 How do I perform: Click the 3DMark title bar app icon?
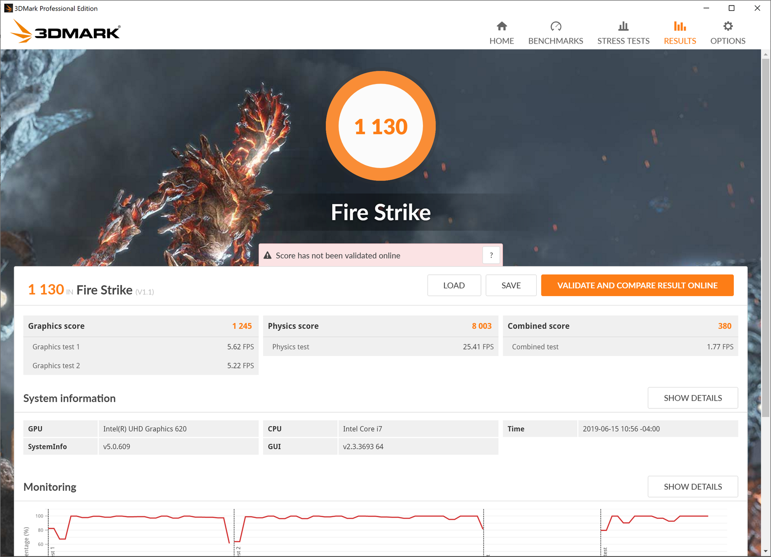coord(8,8)
